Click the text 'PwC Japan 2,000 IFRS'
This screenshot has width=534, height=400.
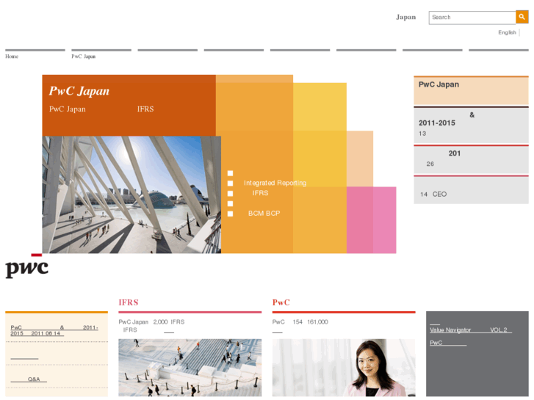151,321
